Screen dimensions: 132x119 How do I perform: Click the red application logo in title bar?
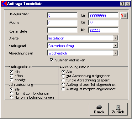[4, 4]
